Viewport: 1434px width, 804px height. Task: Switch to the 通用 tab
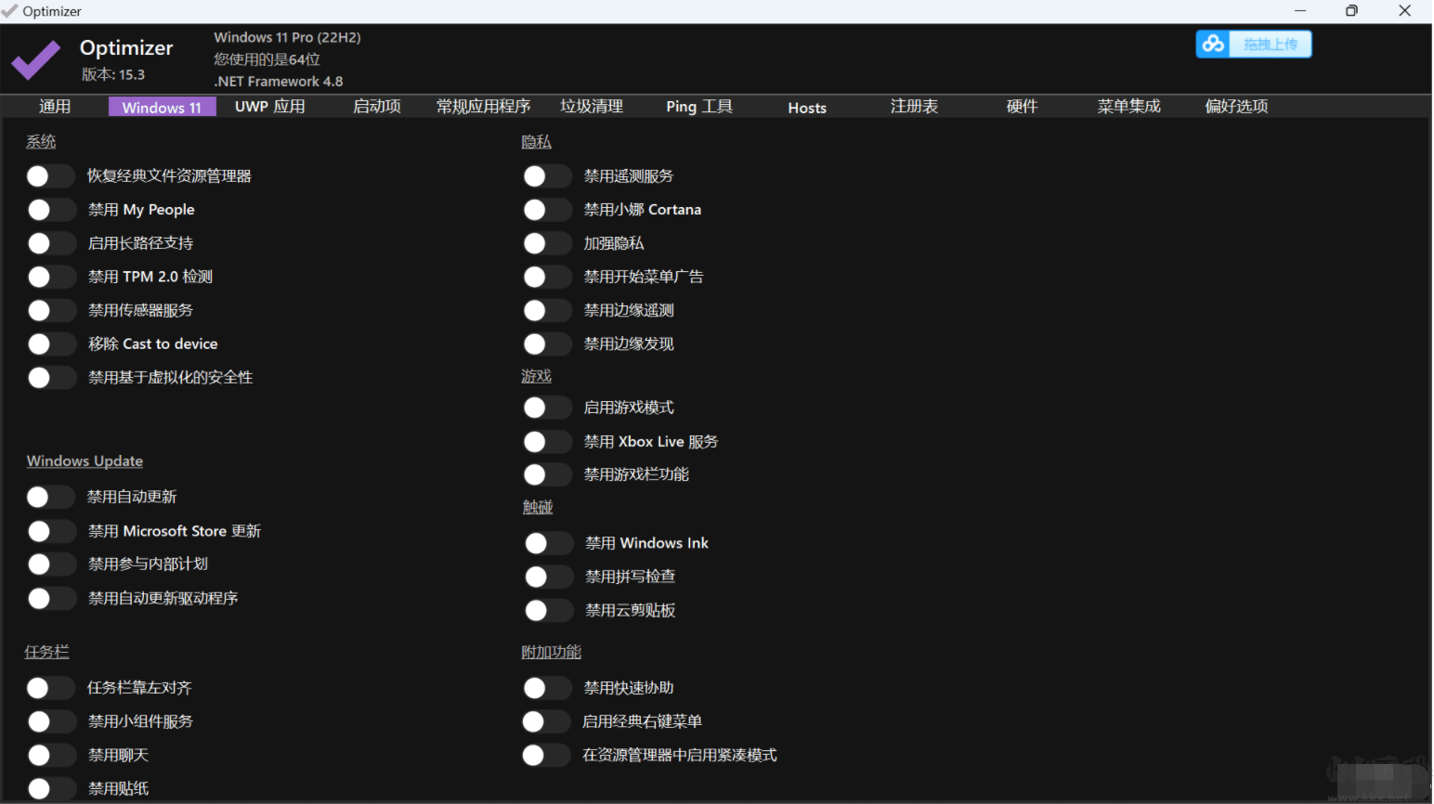tap(54, 106)
